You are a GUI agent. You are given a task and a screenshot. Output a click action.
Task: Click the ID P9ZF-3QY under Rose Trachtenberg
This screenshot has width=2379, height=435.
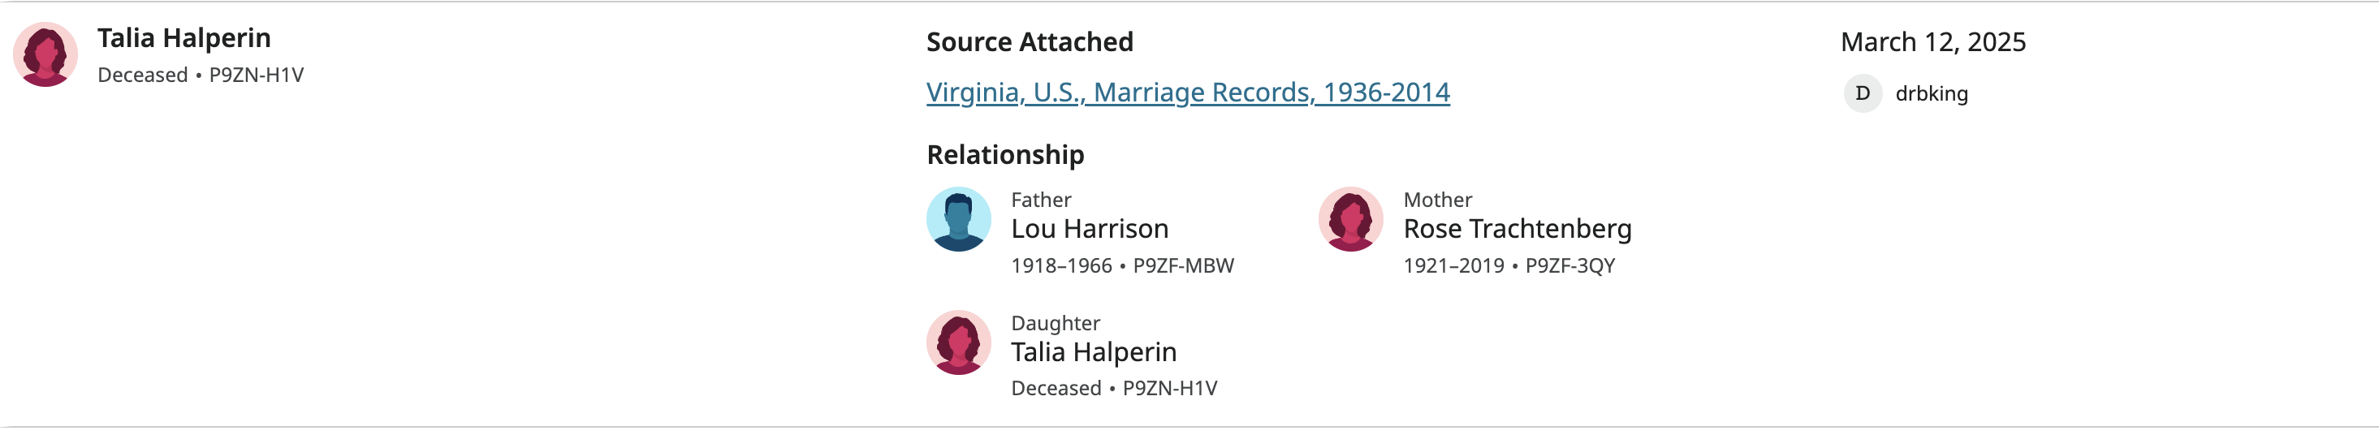click(1570, 266)
